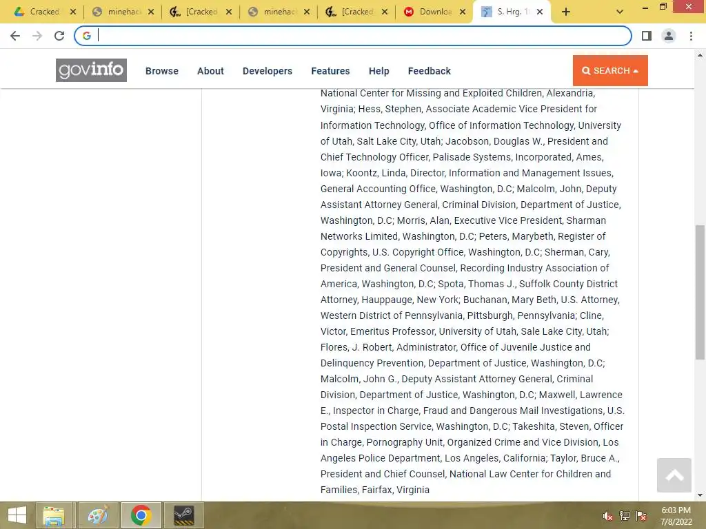Toggle the browser side panel icon
Image resolution: width=706 pixels, height=529 pixels.
point(647,36)
